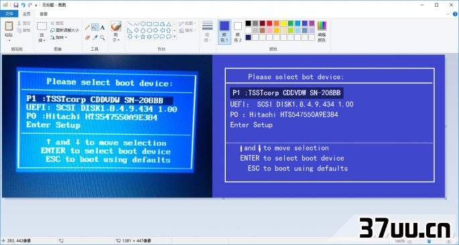Choose the Five-point star shape
This screenshot has width=459, height=245.
pos(143,37)
